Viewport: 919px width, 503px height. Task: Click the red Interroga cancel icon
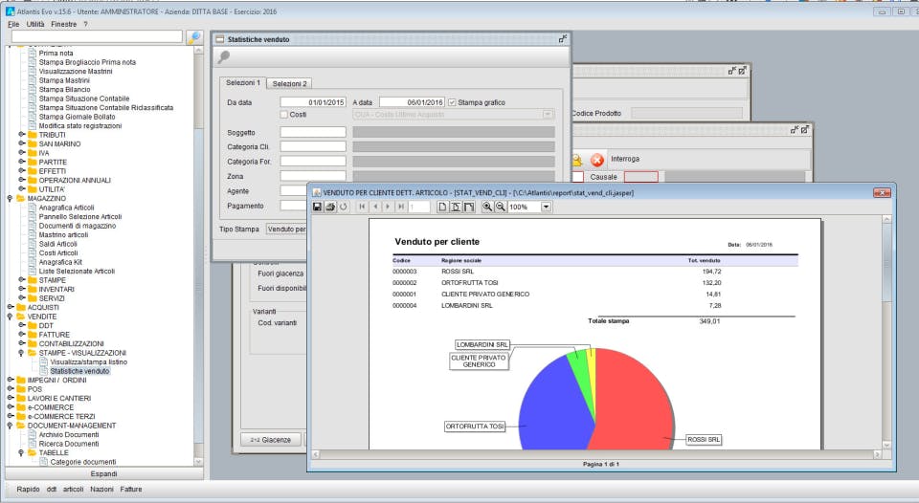[596, 160]
